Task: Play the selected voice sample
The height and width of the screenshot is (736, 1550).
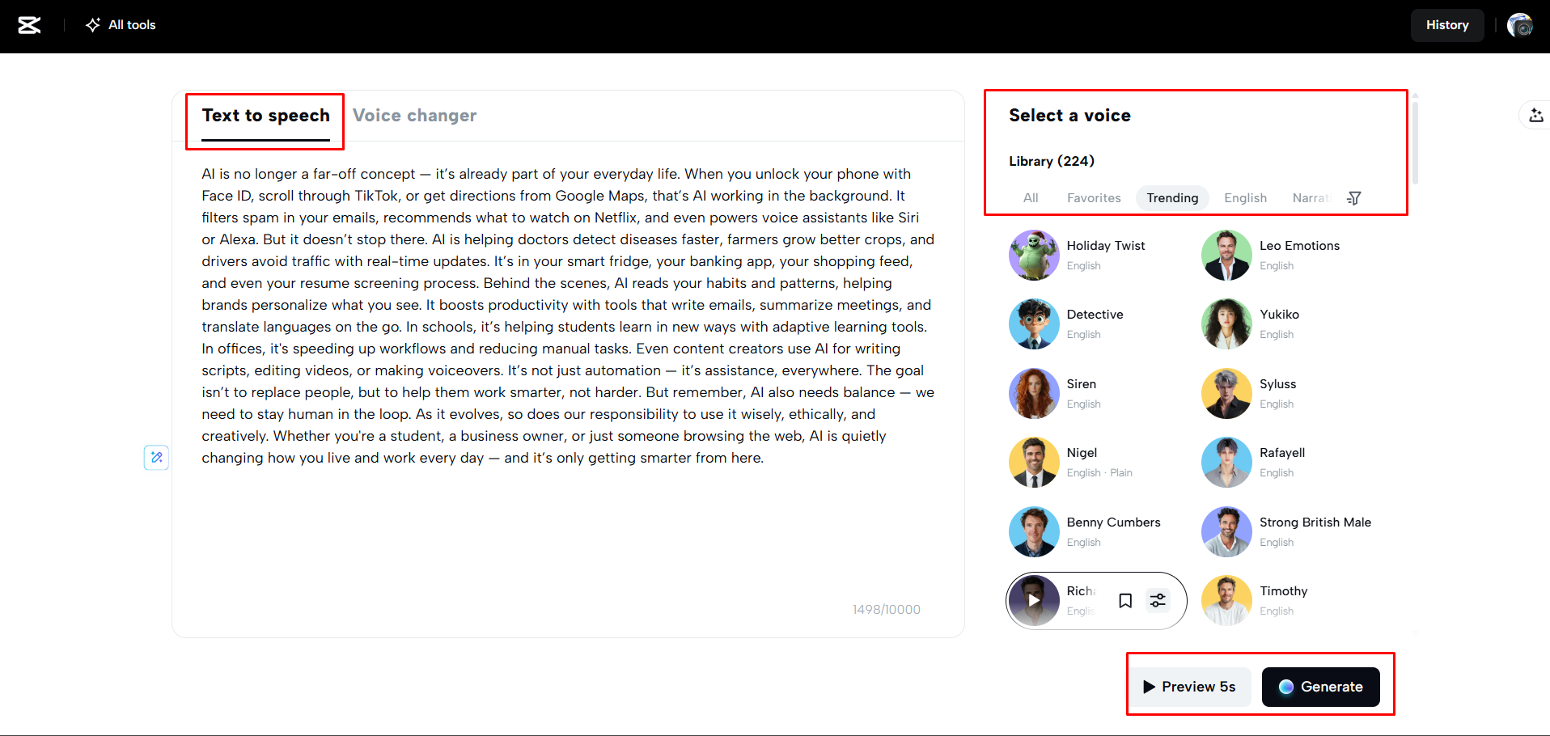Action: click(1034, 601)
